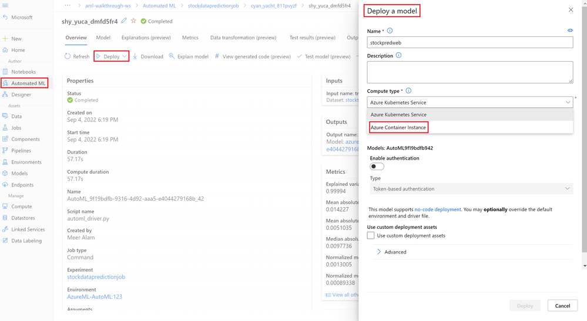Viewport: 587px width, 321px height.
Task: Open the Deploy dropdown in toolbar
Action: pos(112,56)
